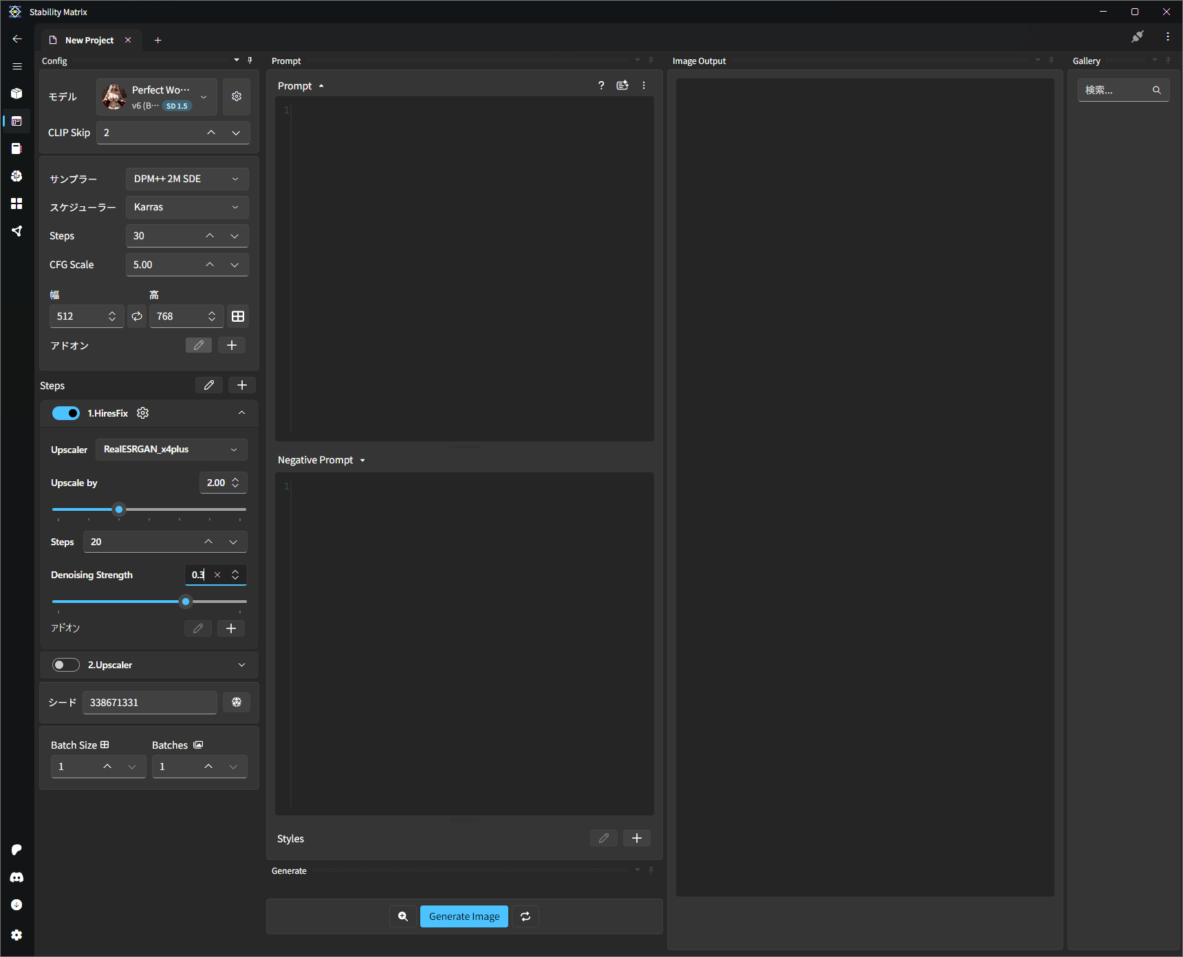Randomize the seed with the dice icon
1183x957 pixels.
point(237,702)
